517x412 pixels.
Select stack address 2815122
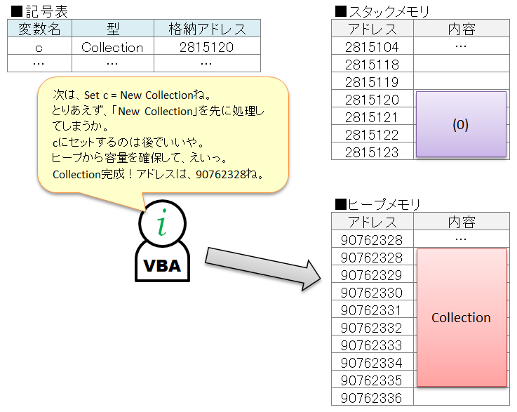pyautogui.click(x=372, y=133)
